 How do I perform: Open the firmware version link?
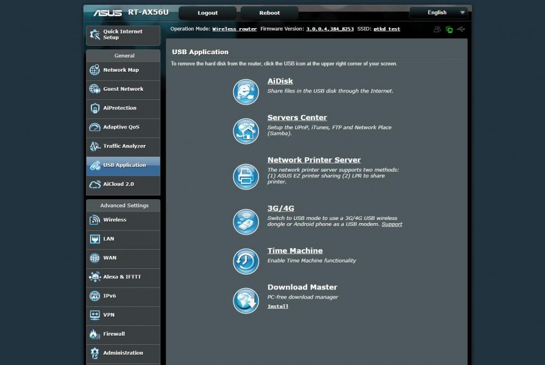pyautogui.click(x=330, y=29)
